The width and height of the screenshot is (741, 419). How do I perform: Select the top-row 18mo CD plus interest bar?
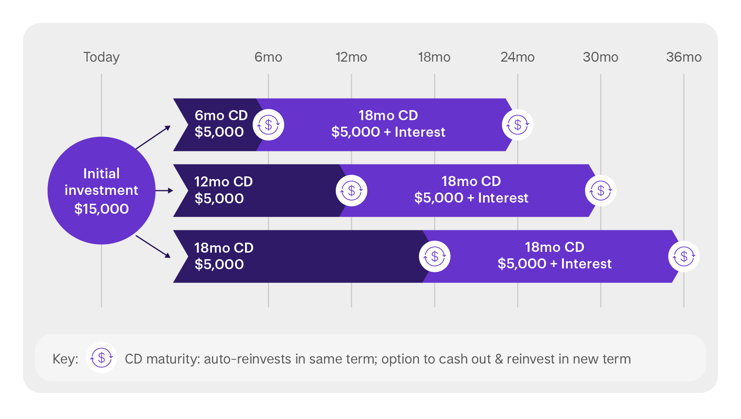click(x=388, y=125)
